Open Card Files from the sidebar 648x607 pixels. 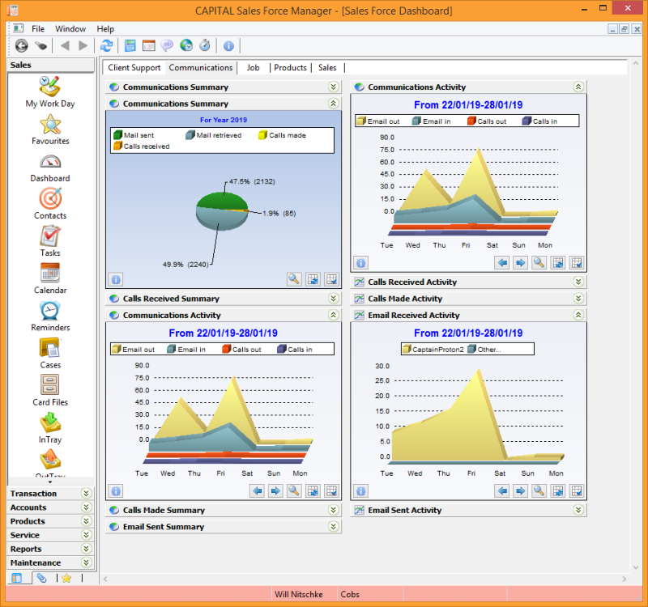coord(50,391)
